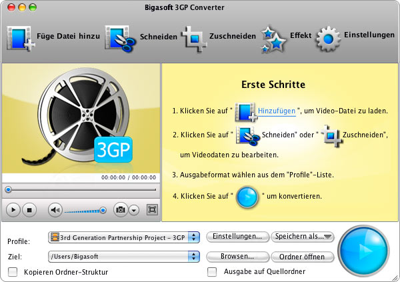Select the Zuschneiden crop tool icon
This screenshot has width=400, height=282.
pyautogui.click(x=195, y=39)
